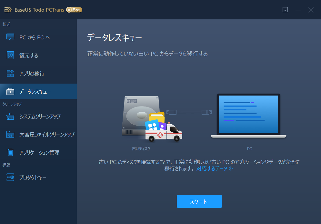Open システムクリーンアップ from sidebar

(x=38, y=116)
